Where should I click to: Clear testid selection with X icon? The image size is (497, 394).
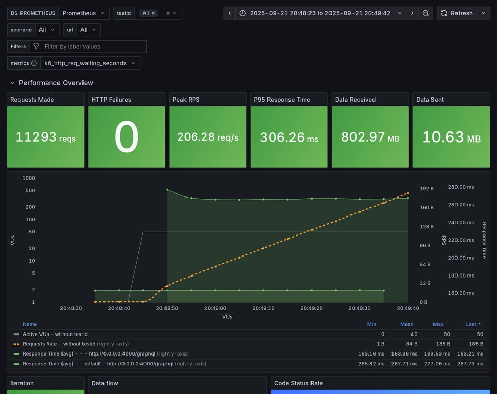167,13
